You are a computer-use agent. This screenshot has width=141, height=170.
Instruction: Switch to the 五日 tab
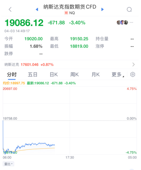pyautogui.click(x=32, y=75)
